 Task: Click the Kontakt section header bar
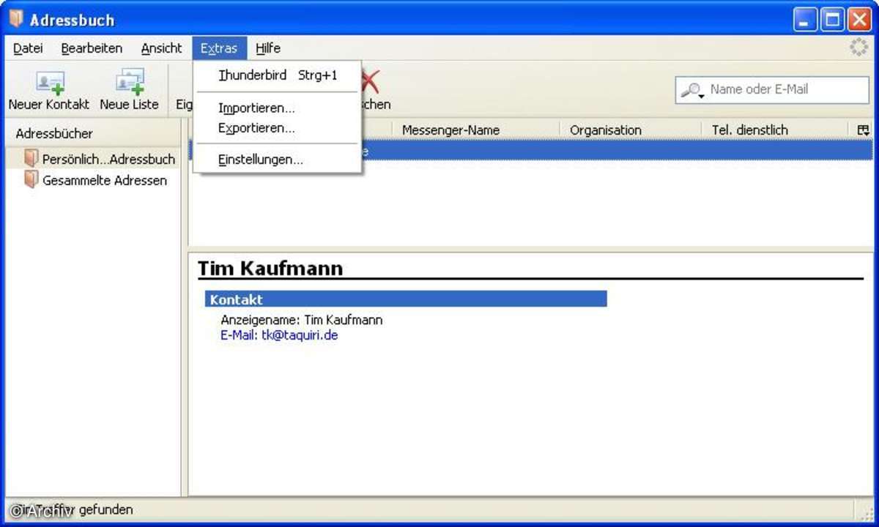pyautogui.click(x=406, y=299)
